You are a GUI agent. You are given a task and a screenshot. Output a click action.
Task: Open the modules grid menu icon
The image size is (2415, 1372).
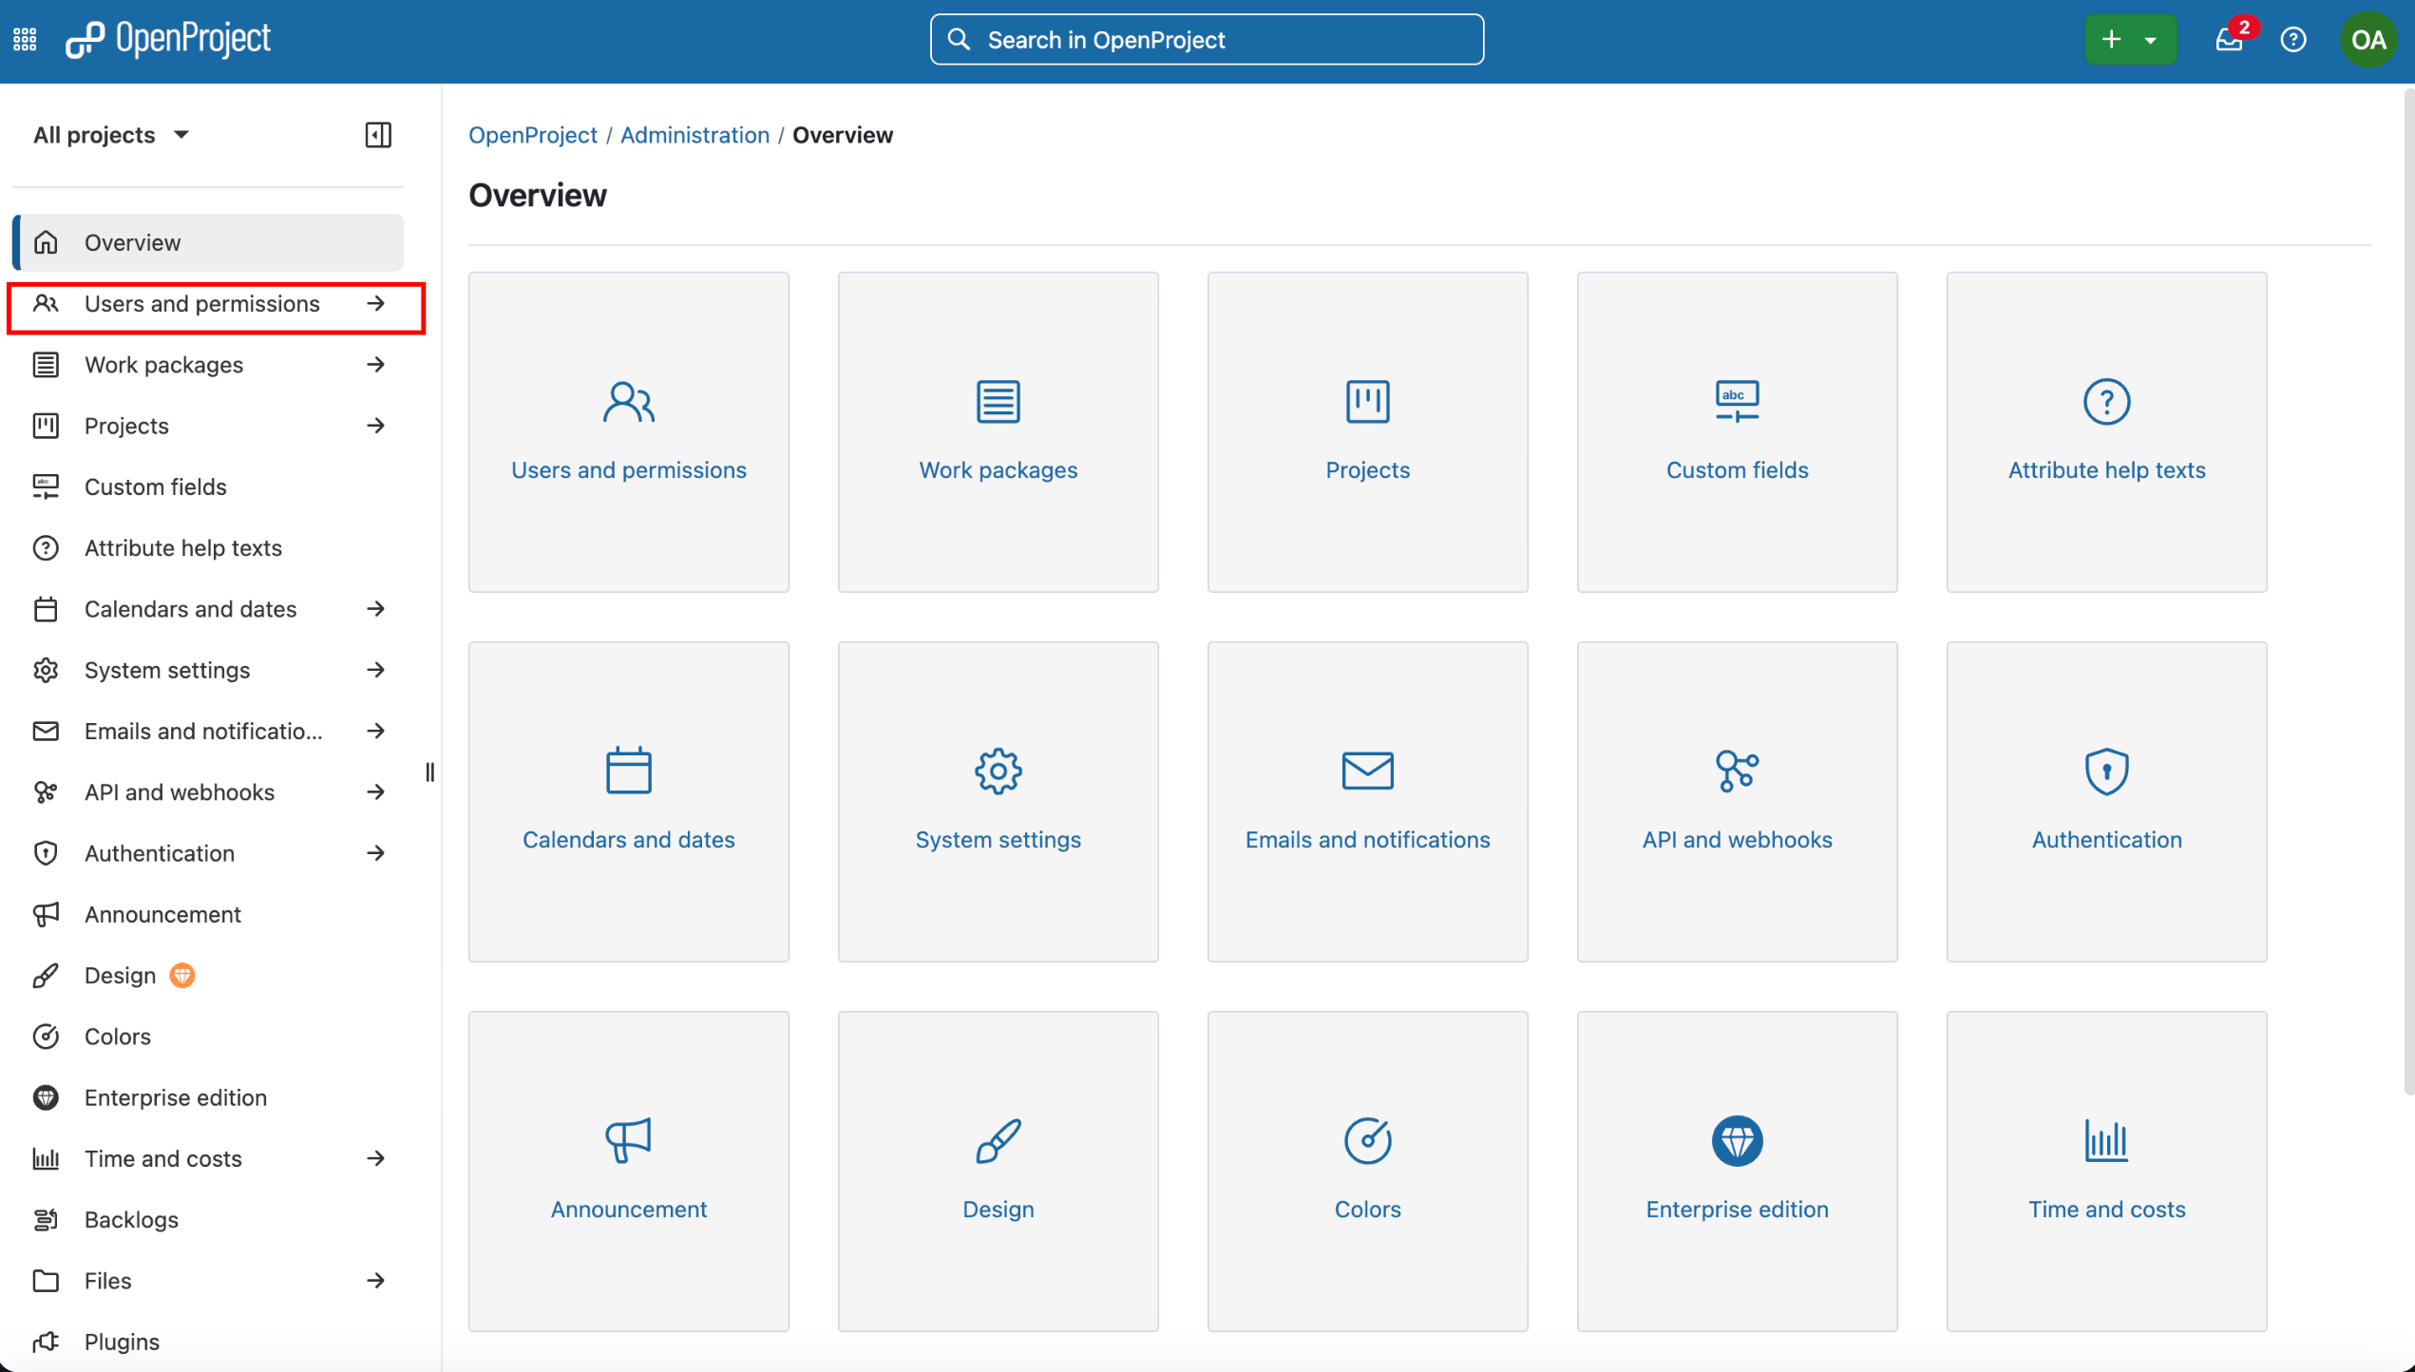point(25,39)
